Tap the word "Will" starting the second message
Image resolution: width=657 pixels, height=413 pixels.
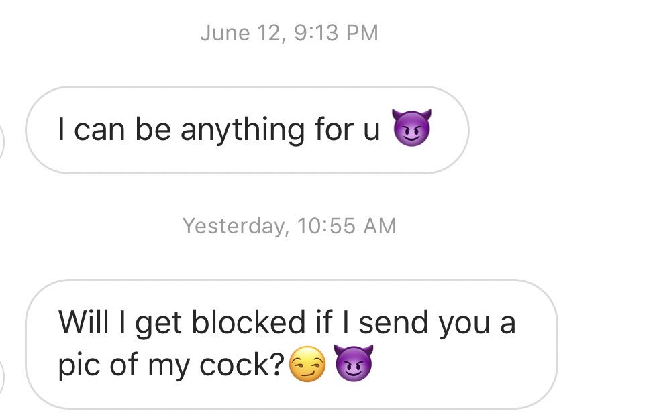85,322
